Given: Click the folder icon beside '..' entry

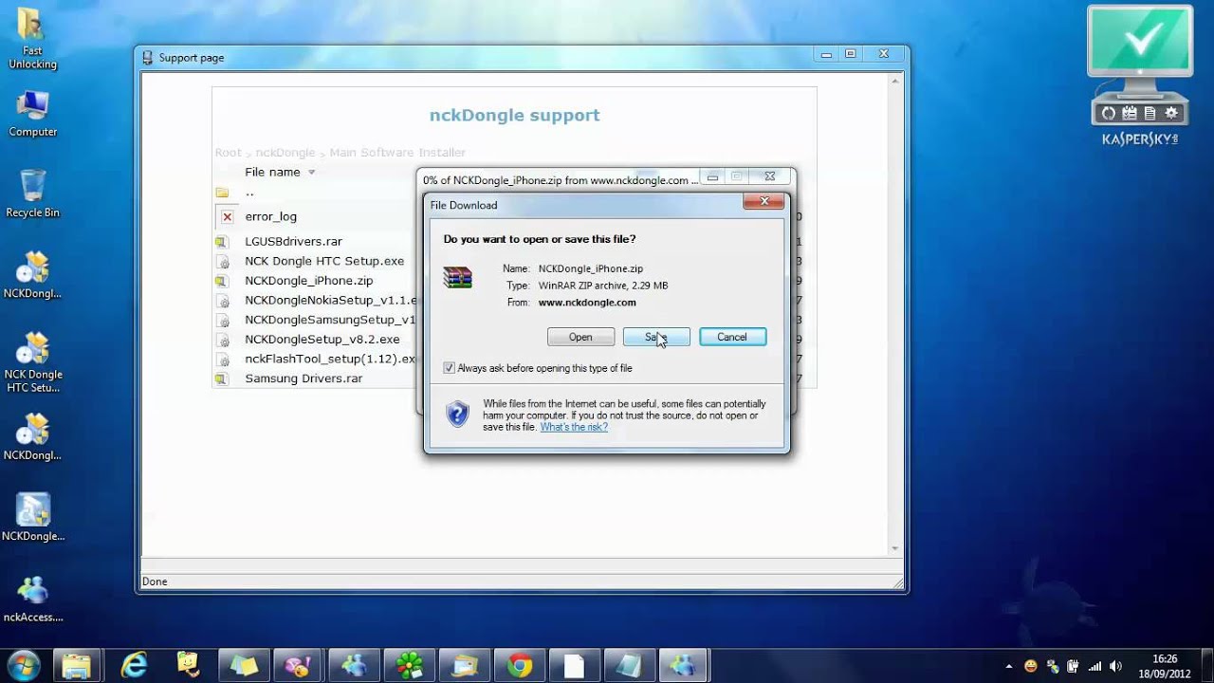Looking at the screenshot, I should (x=222, y=193).
